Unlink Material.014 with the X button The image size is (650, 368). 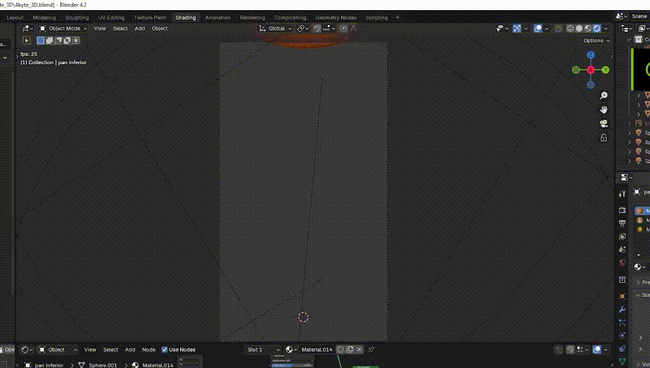click(x=360, y=350)
